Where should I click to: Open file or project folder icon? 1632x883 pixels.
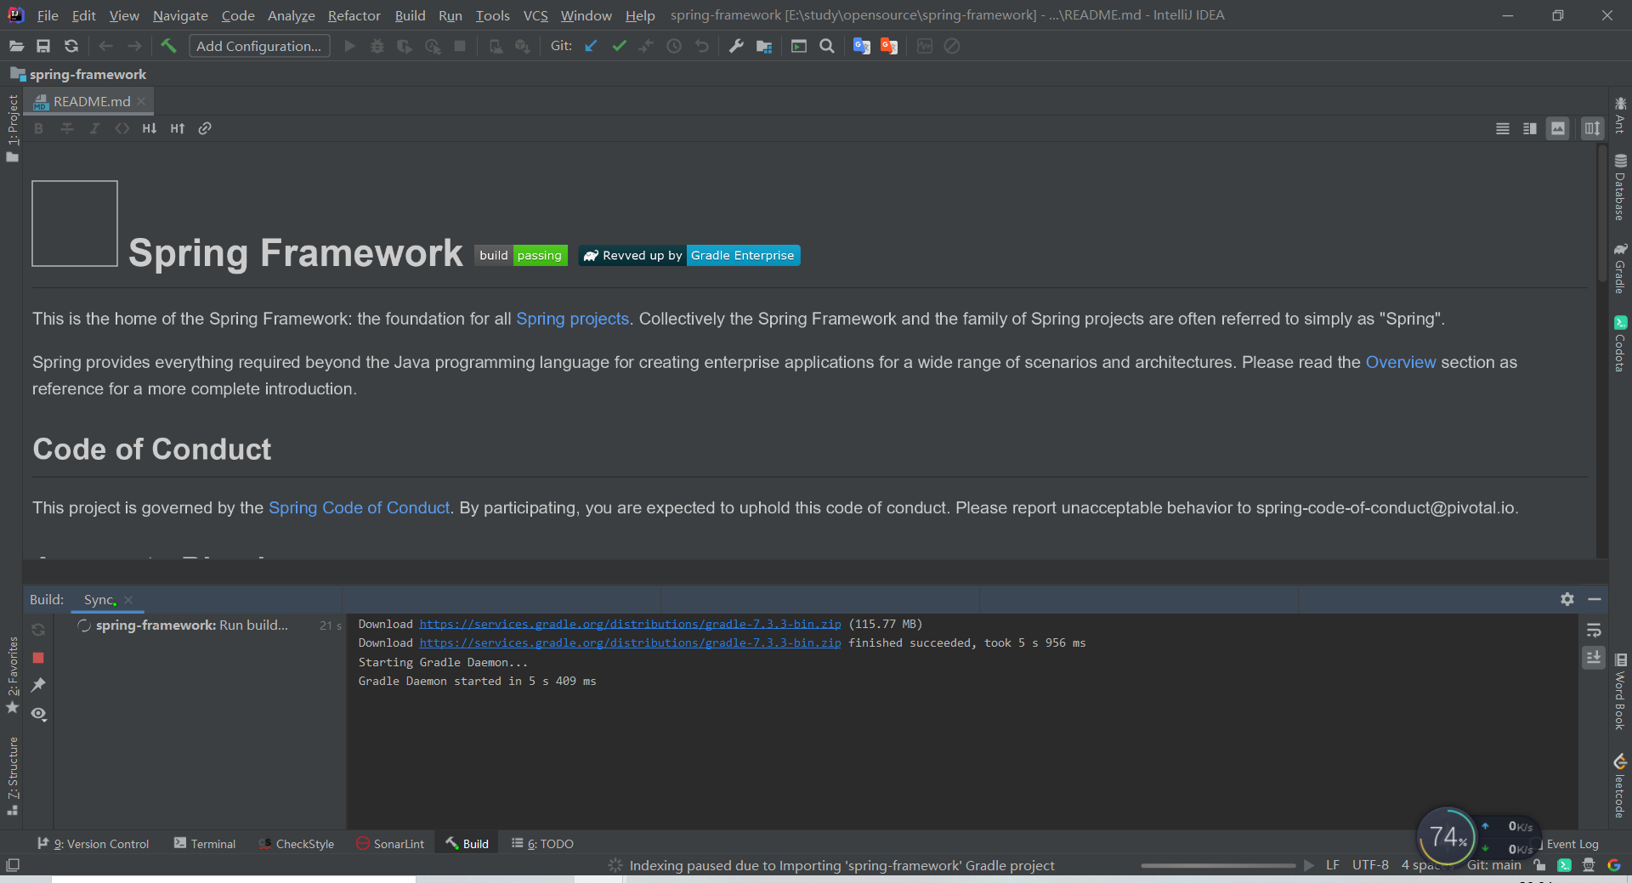(x=16, y=46)
